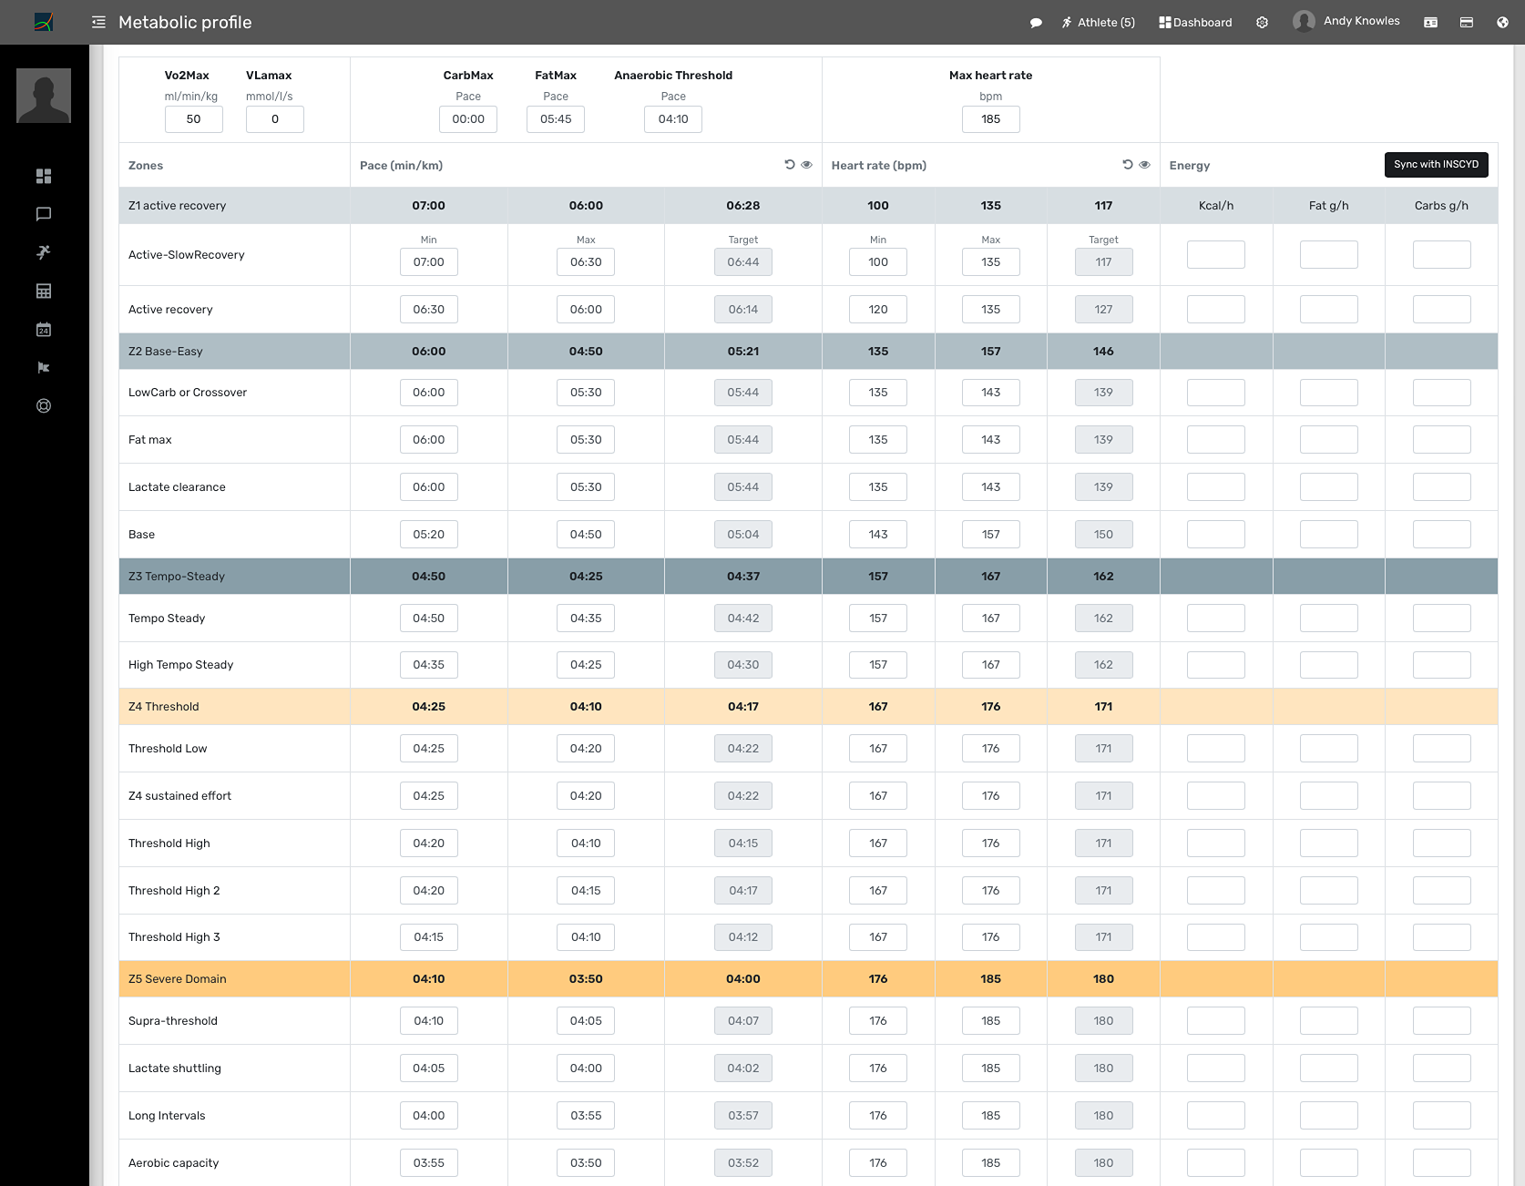Edit Z4 sustained effort max pace field
The width and height of the screenshot is (1525, 1186).
coord(586,796)
